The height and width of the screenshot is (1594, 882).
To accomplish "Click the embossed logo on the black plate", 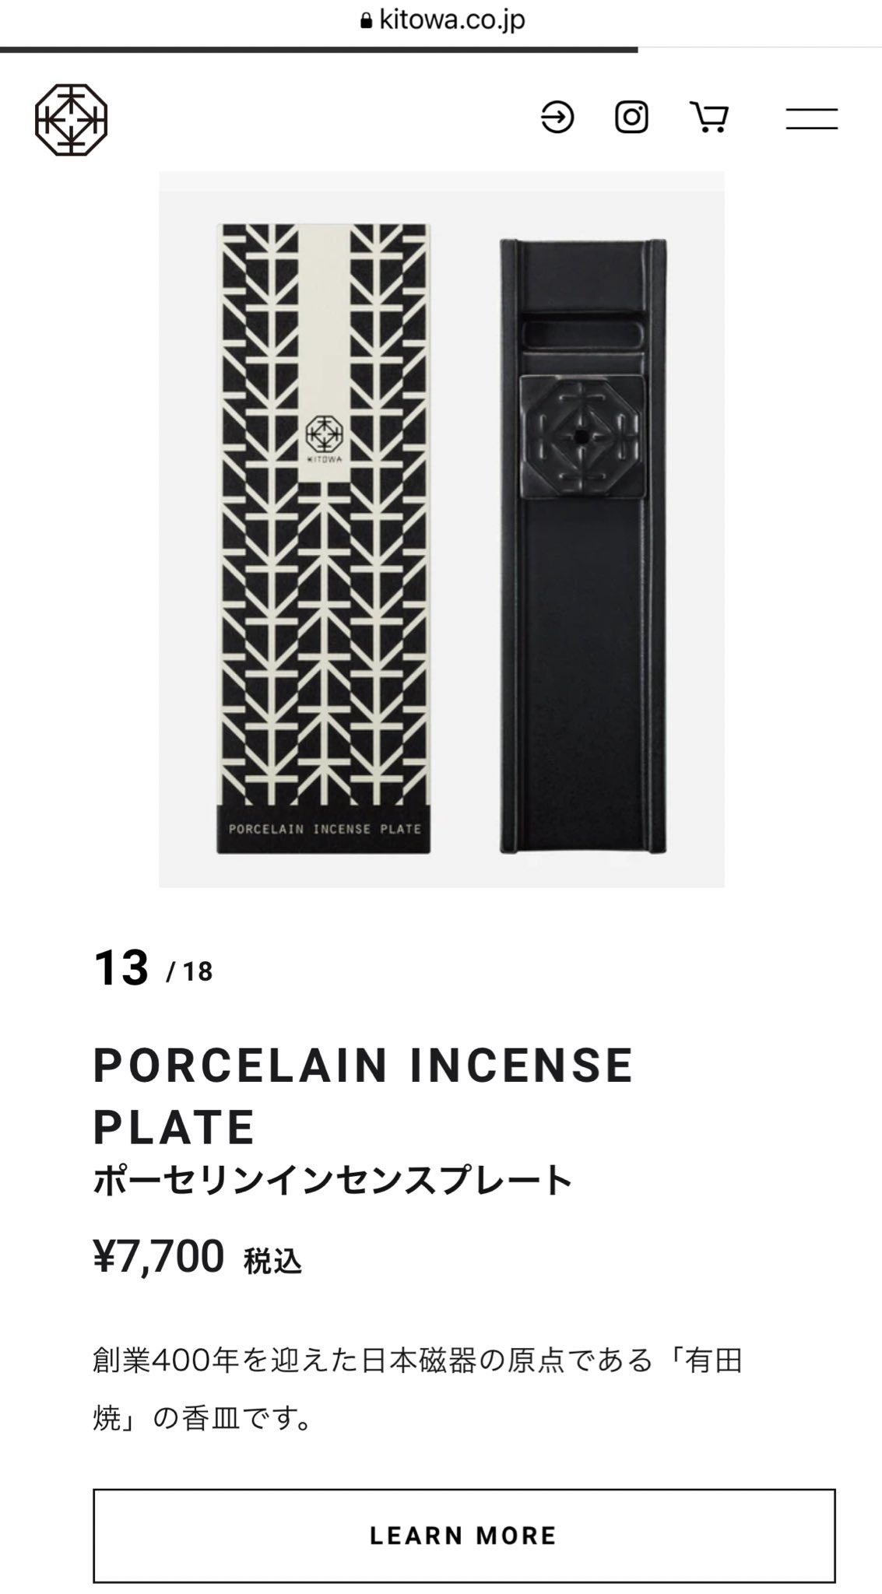I will pos(582,439).
